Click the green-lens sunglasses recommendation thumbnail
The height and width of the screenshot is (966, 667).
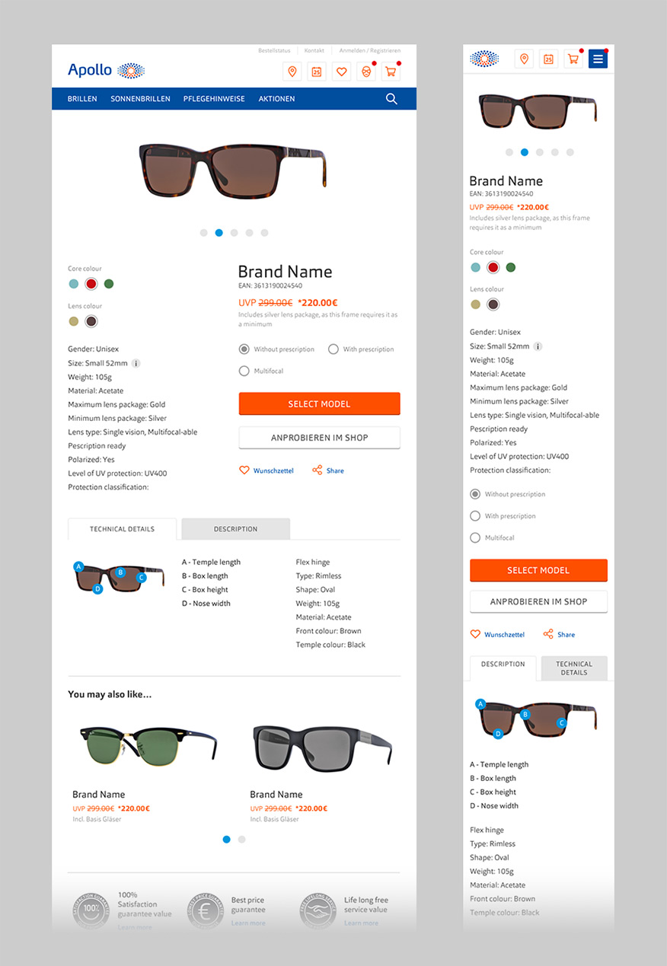(148, 745)
